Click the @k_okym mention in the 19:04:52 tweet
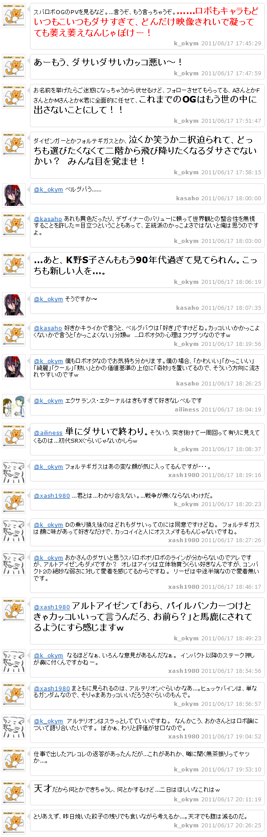 (x=48, y=721)
